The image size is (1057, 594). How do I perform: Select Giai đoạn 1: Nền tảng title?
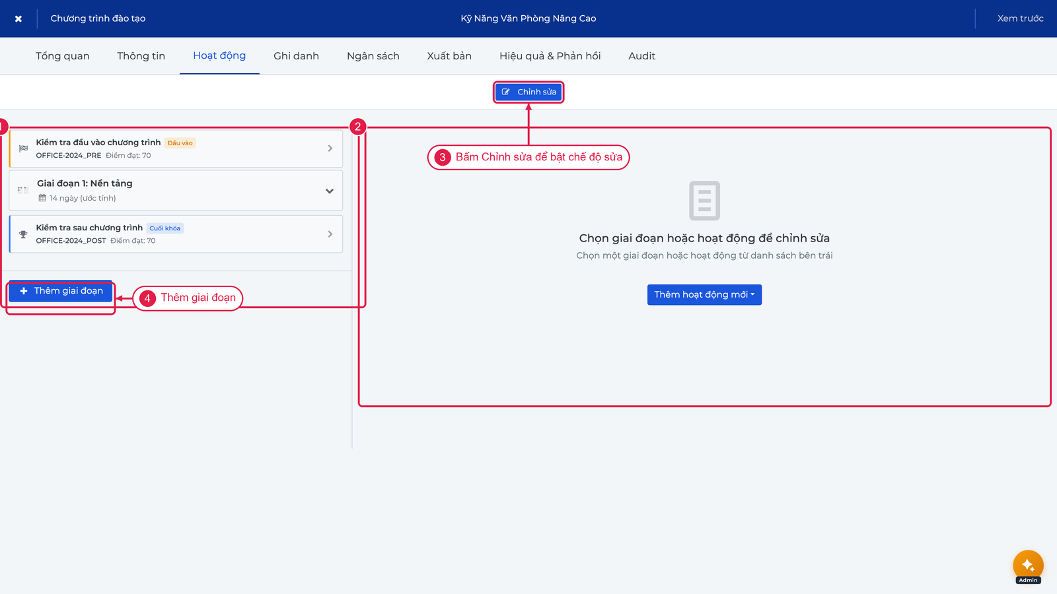tap(85, 183)
